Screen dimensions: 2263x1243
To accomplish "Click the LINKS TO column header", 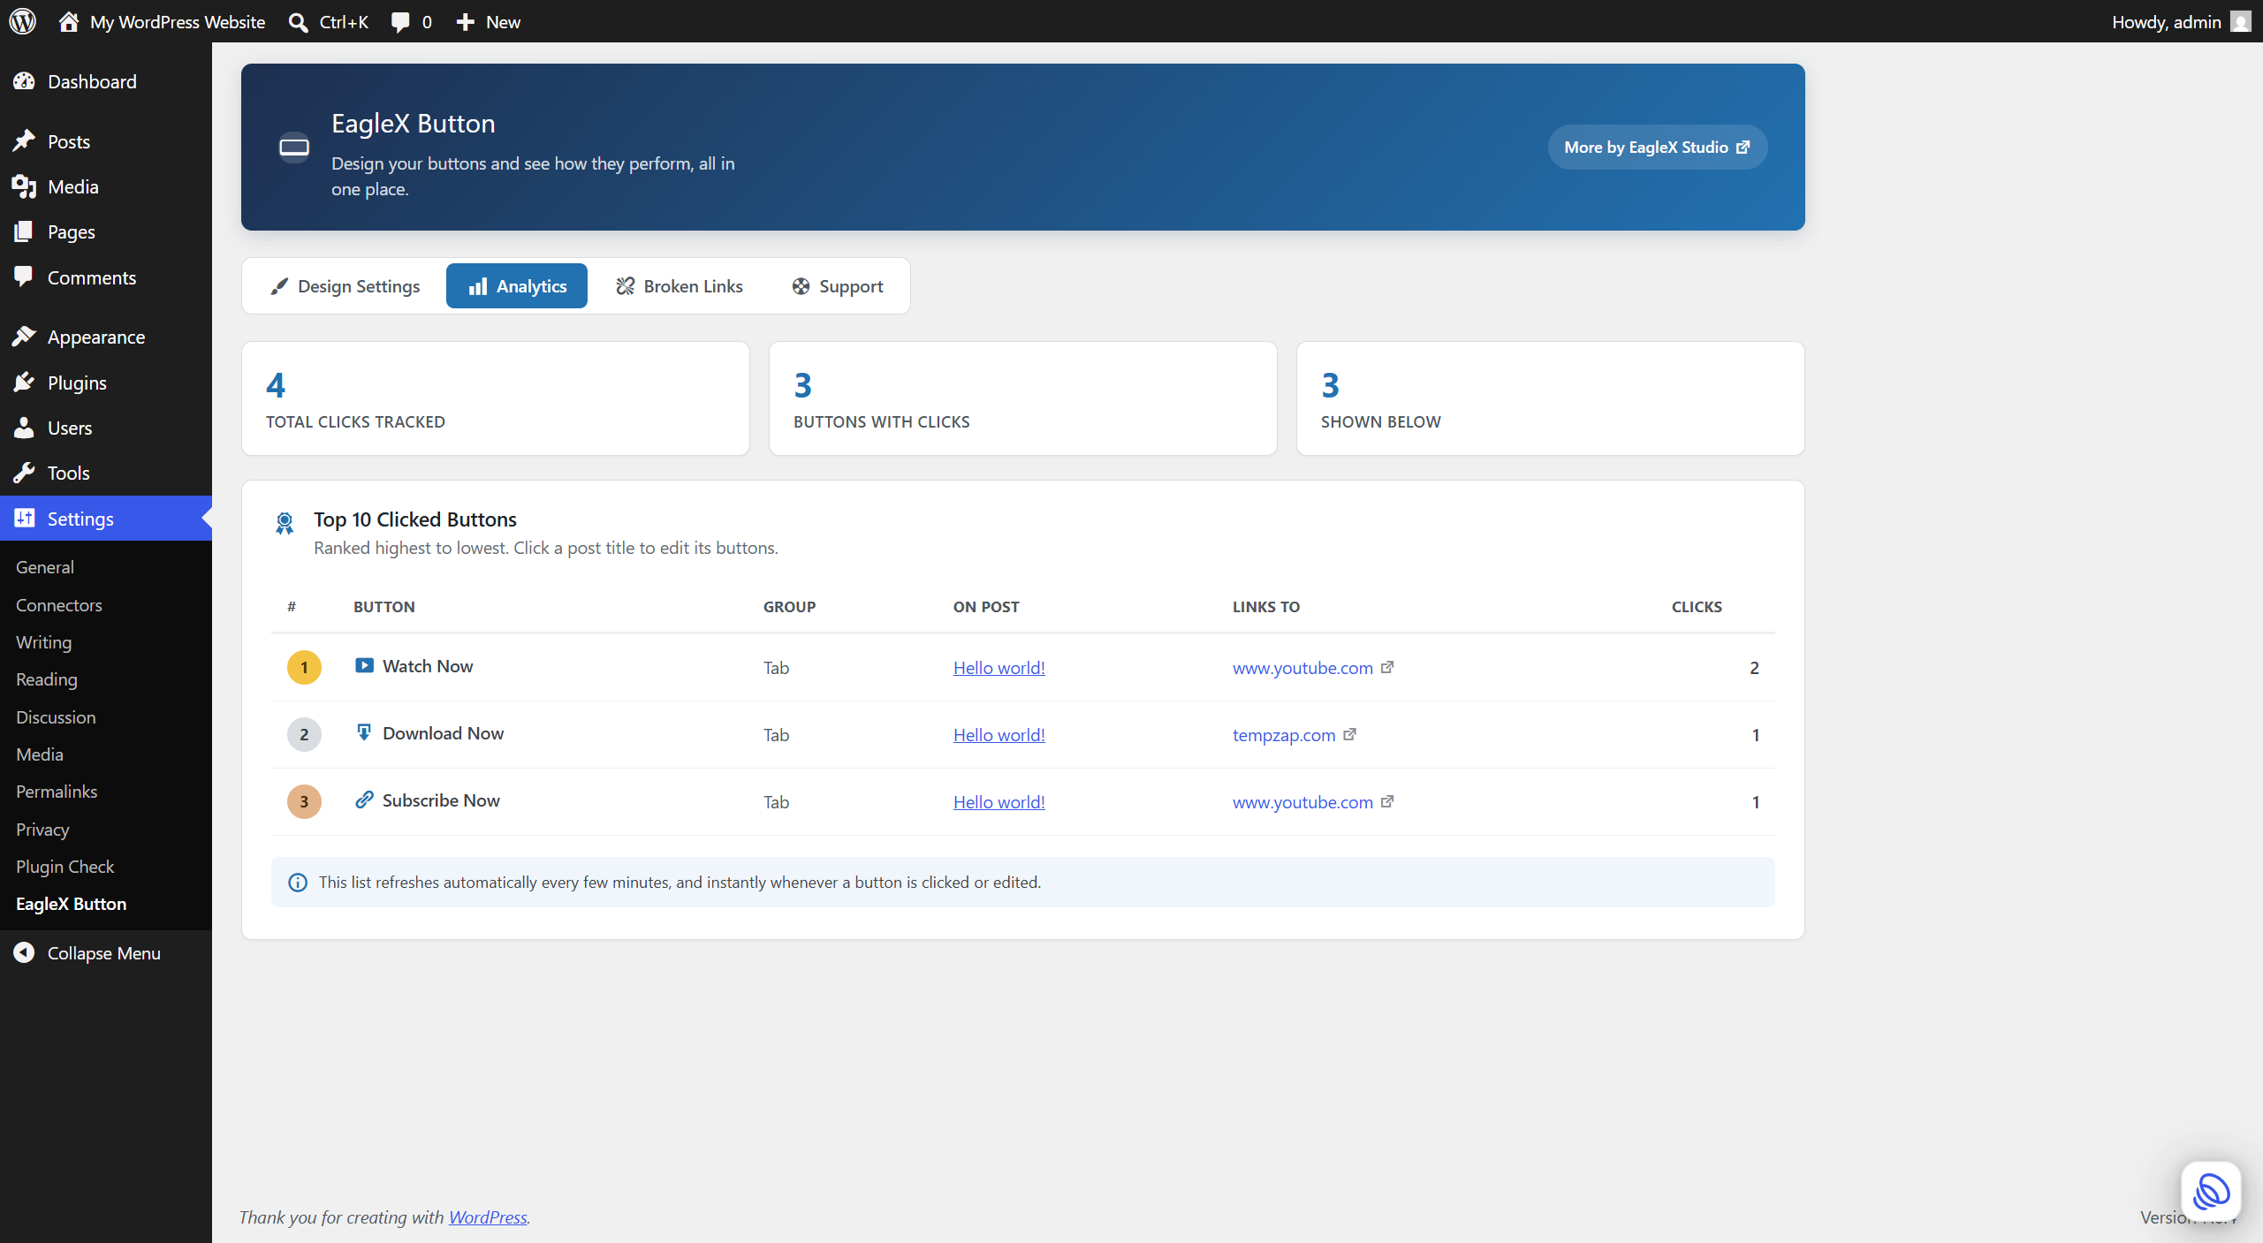I will [x=1266, y=607].
